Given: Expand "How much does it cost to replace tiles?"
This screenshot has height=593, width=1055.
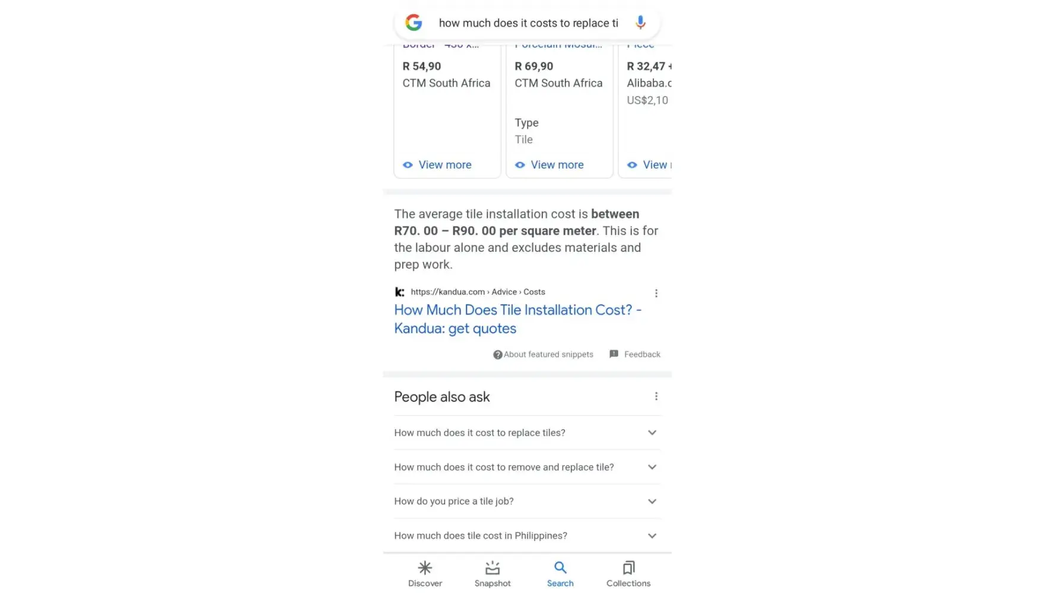Looking at the screenshot, I should (652, 433).
